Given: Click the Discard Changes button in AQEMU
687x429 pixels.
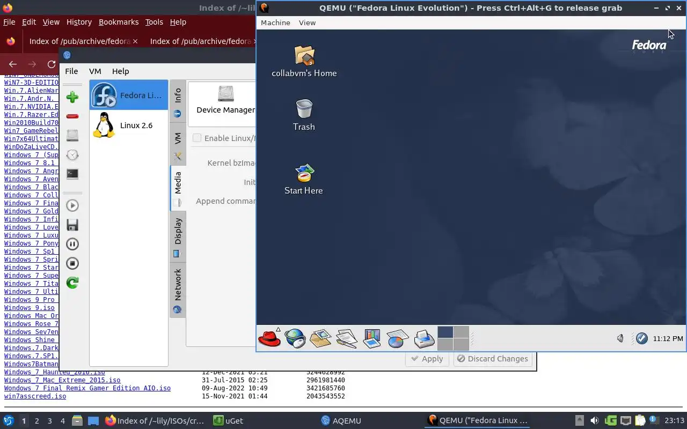Looking at the screenshot, I should click(492, 359).
